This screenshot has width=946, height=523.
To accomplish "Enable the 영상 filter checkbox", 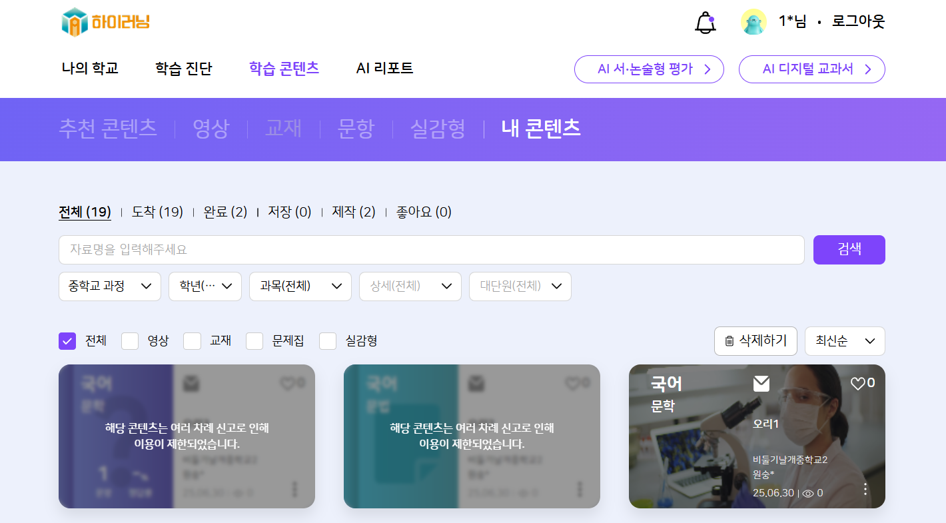I will point(130,341).
